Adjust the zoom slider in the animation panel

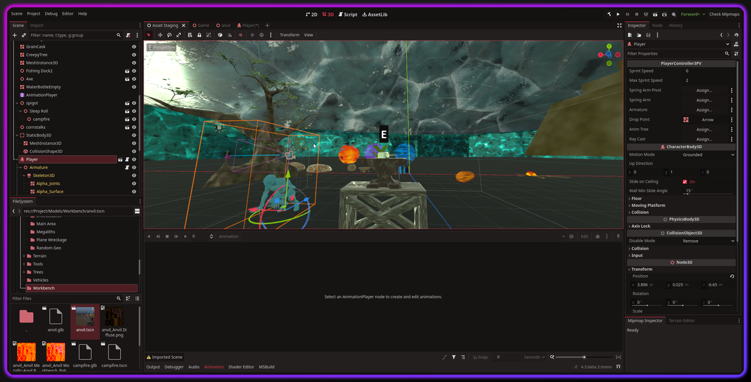[585, 357]
